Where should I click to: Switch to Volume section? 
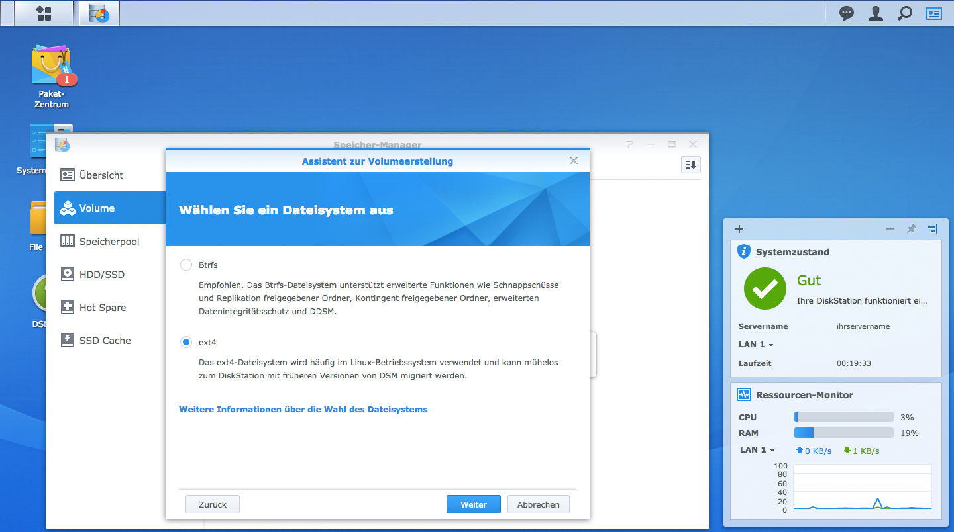pyautogui.click(x=110, y=208)
